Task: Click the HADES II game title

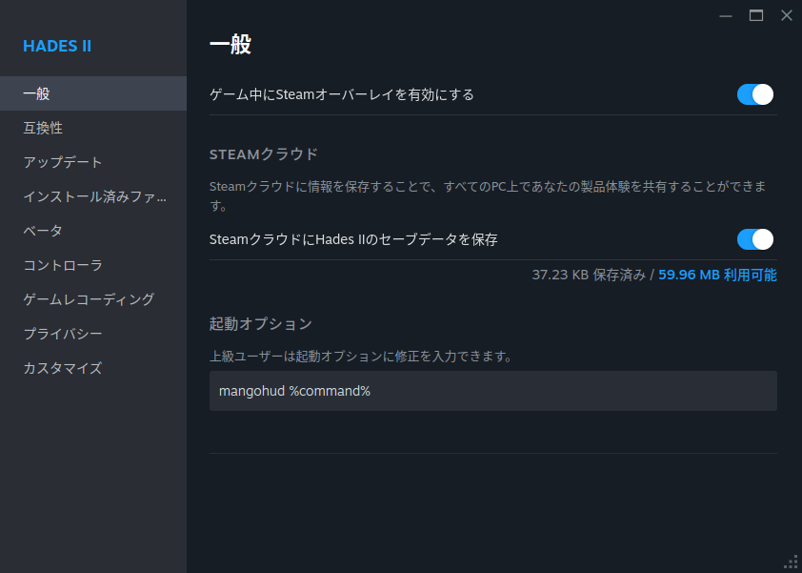Action: 56,46
